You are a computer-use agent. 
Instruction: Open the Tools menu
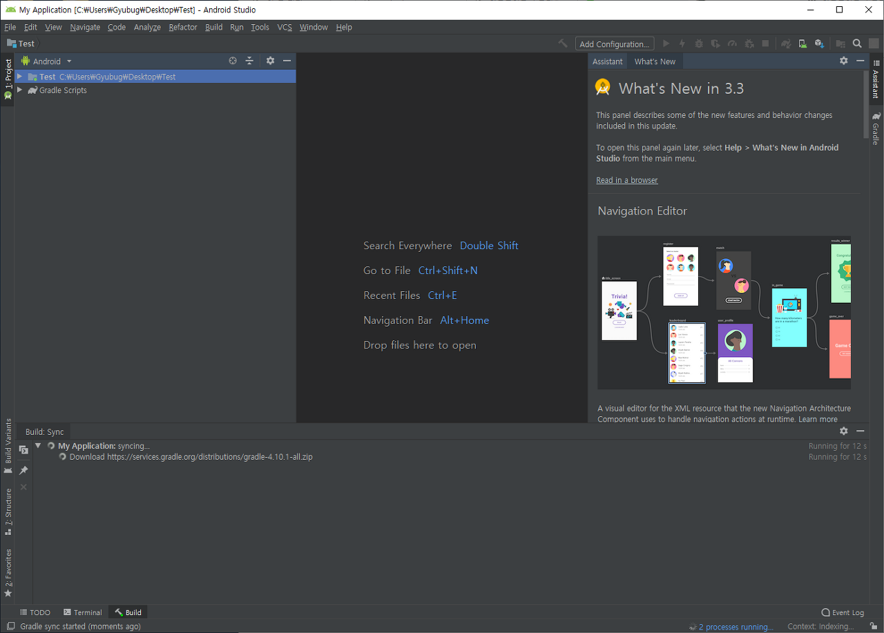[260, 27]
